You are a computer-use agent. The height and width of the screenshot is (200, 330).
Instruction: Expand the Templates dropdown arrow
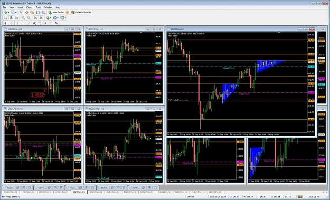point(65,17)
